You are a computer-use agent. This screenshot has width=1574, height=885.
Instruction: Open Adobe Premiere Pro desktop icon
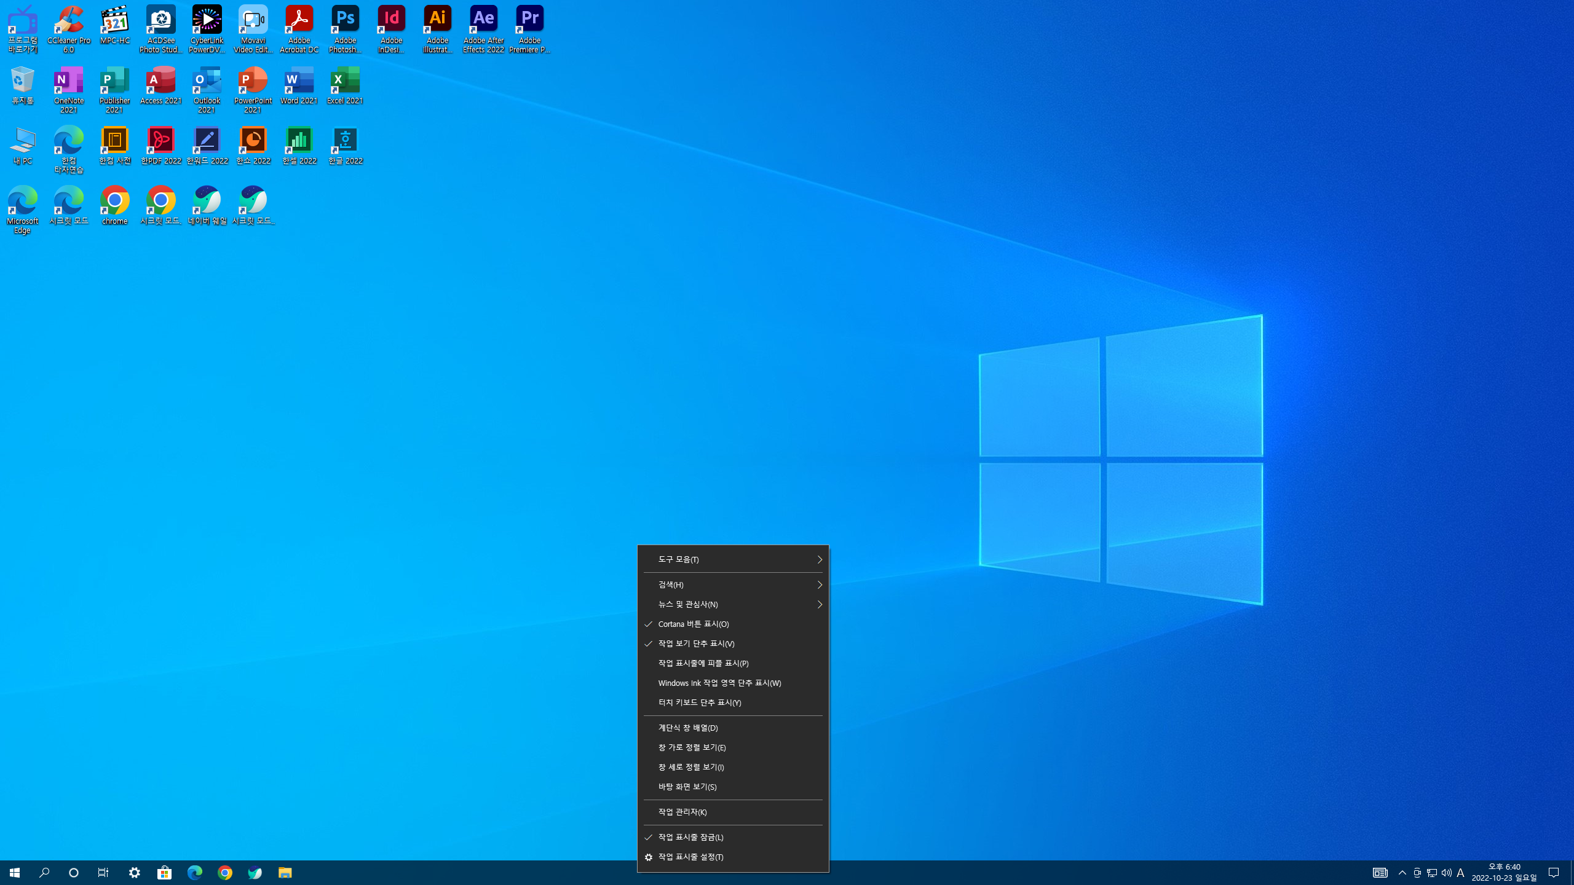[x=529, y=29]
